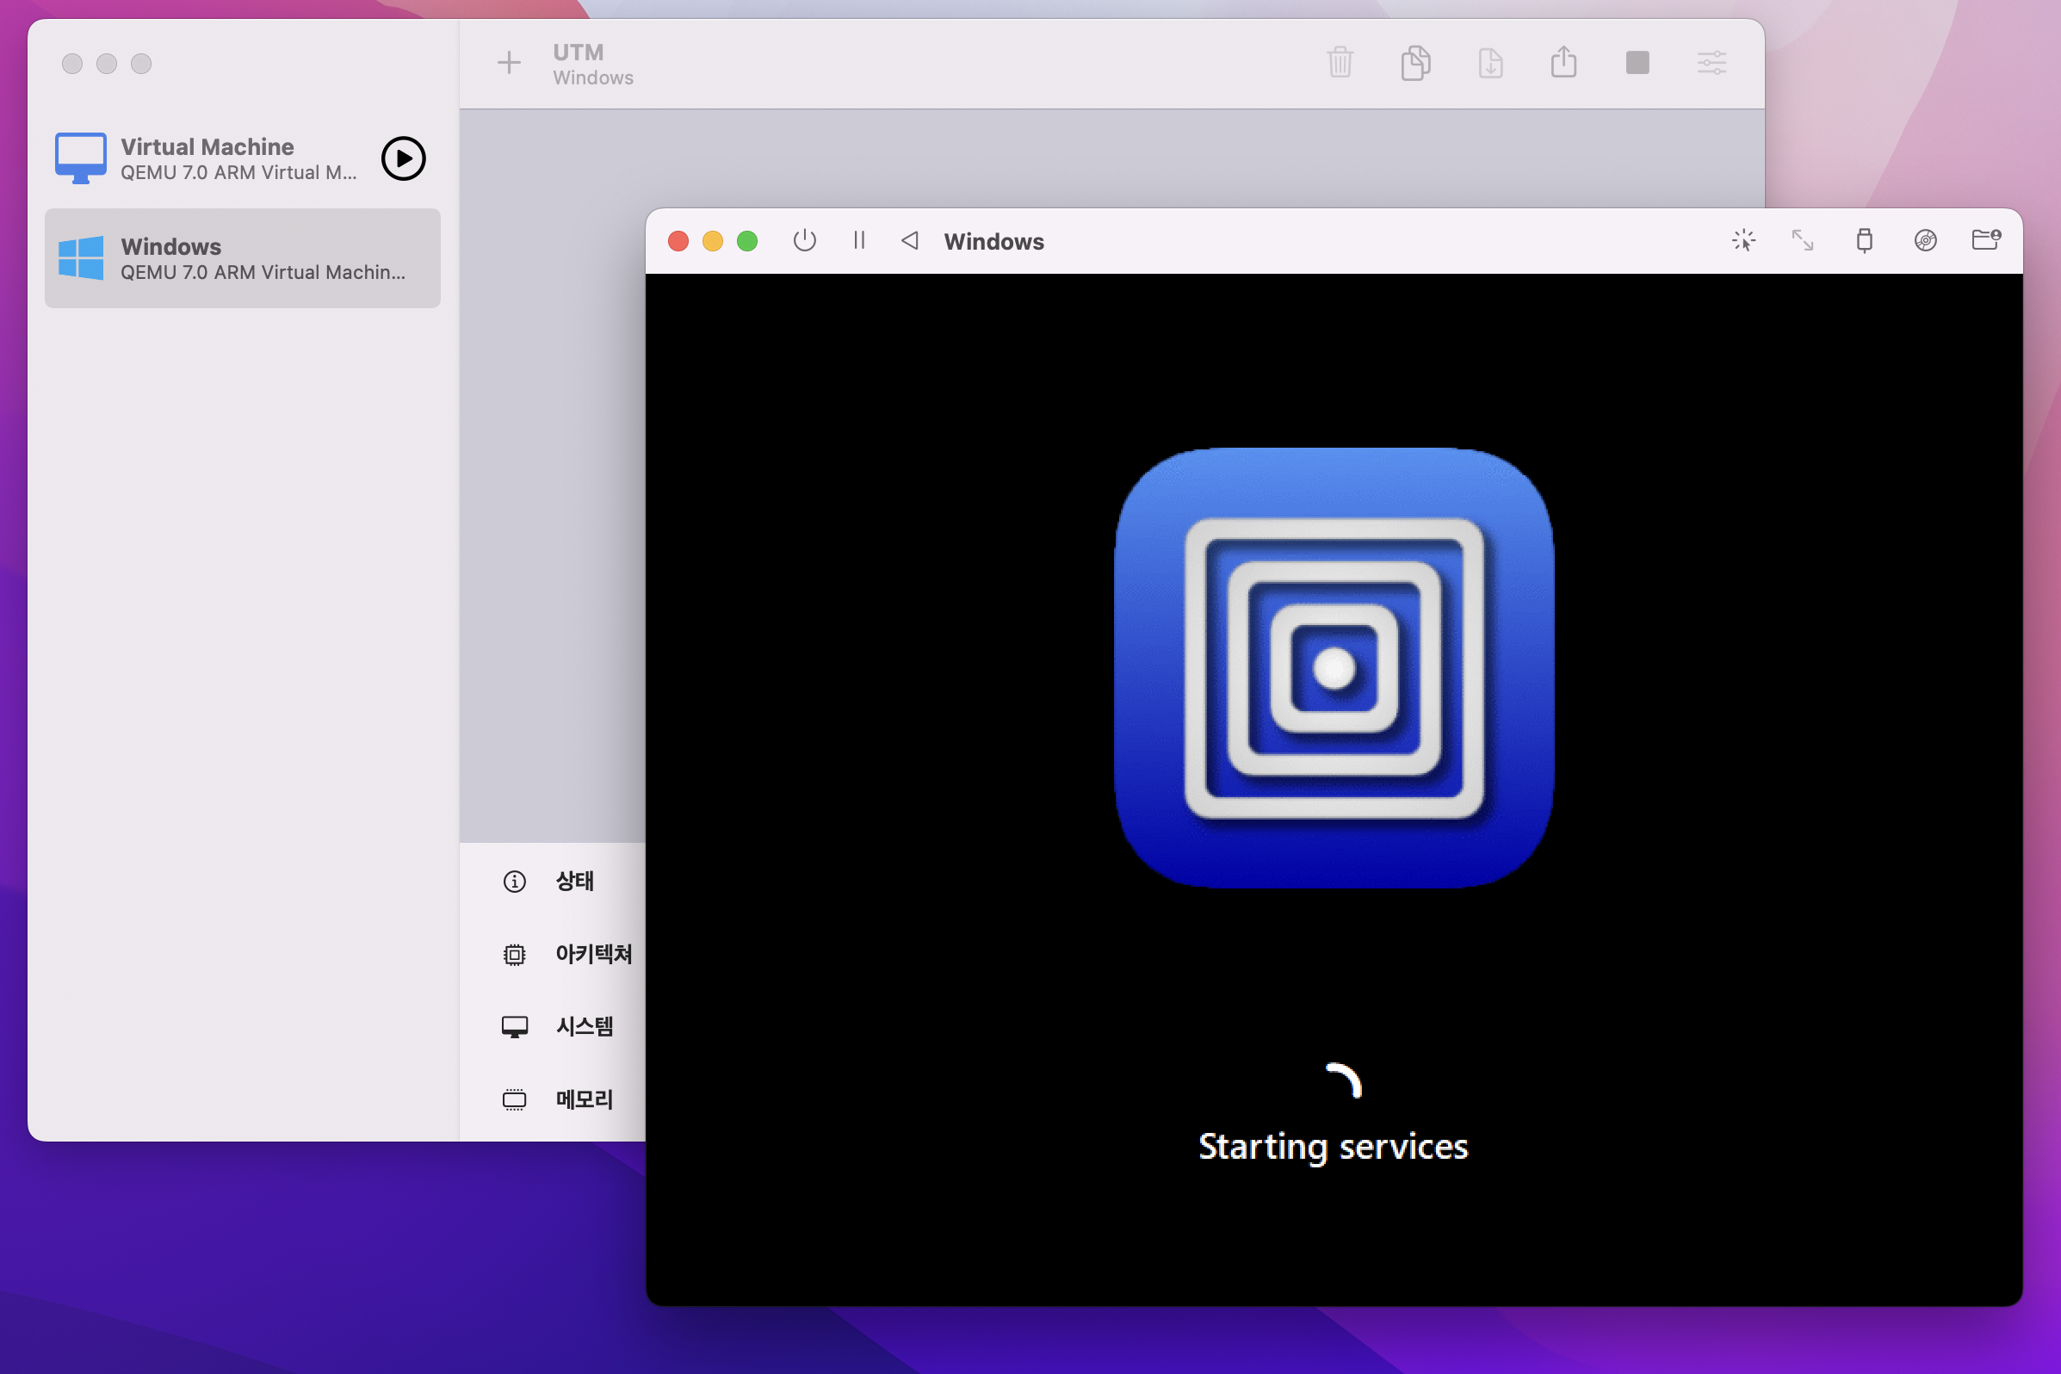
Task: Toggle mouse cursor capture icon
Action: [x=1744, y=241]
